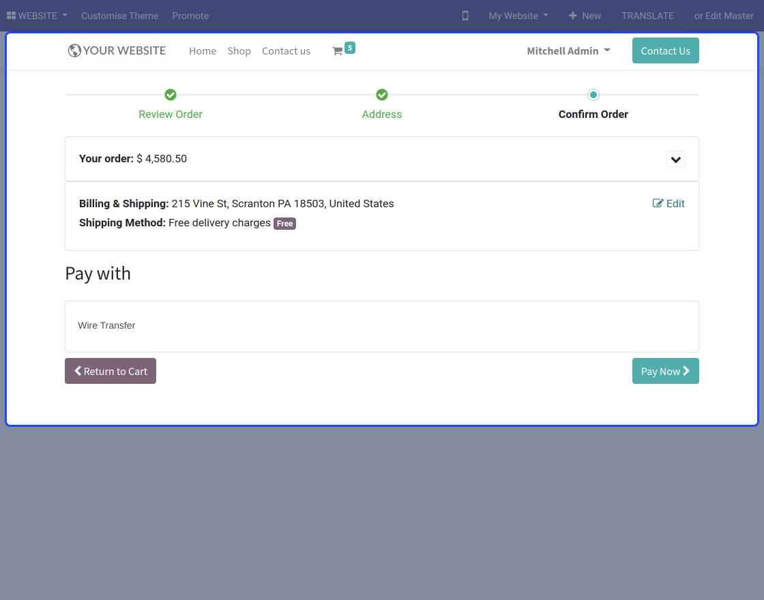The height and width of the screenshot is (600, 764).
Task: Select the Wire Transfer payment option
Action: pos(382,327)
